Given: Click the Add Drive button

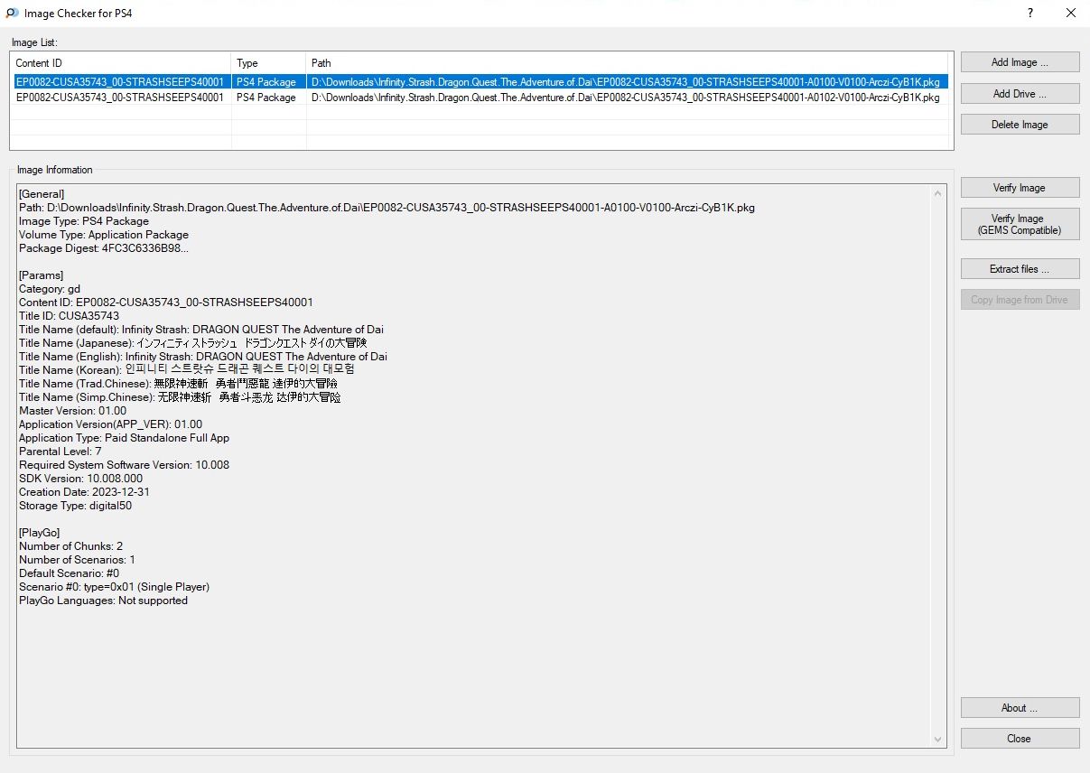Looking at the screenshot, I should pos(1020,94).
